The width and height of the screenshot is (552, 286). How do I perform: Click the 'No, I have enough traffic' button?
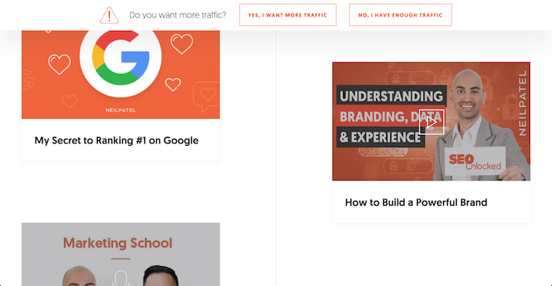(401, 15)
